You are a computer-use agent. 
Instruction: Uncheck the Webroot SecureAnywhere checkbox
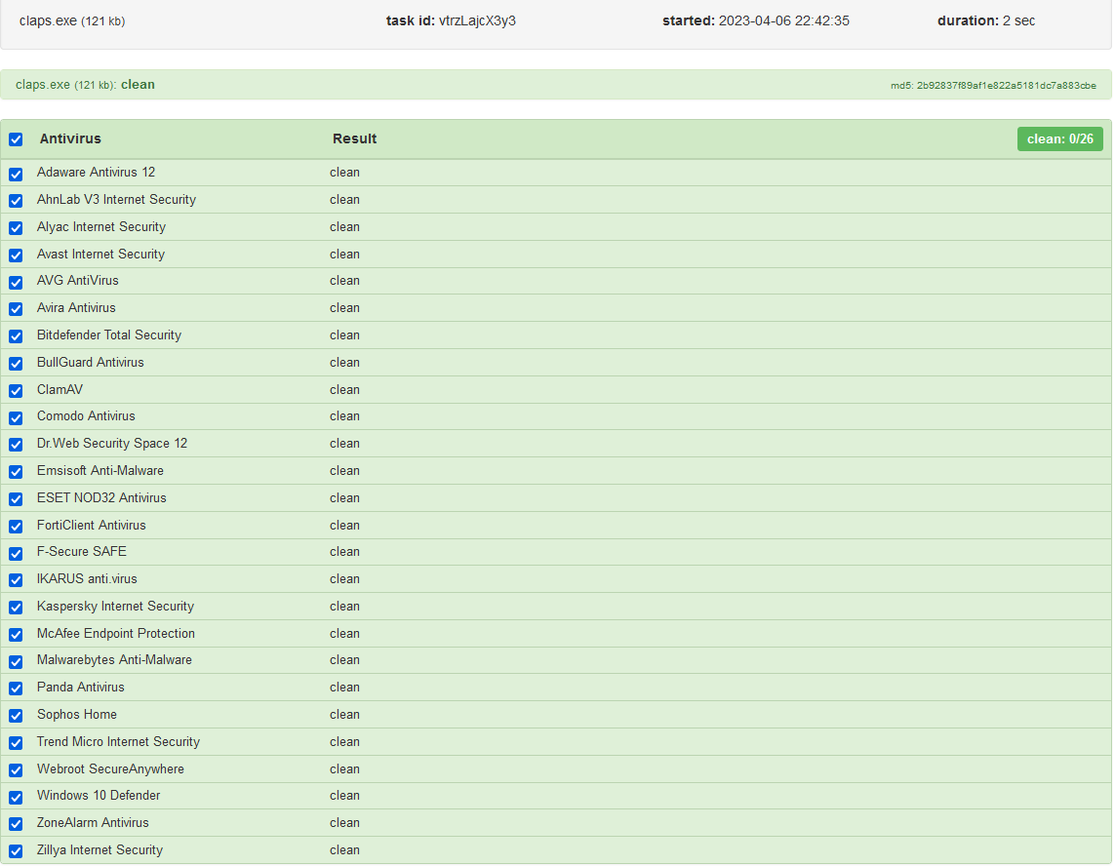tap(16, 770)
